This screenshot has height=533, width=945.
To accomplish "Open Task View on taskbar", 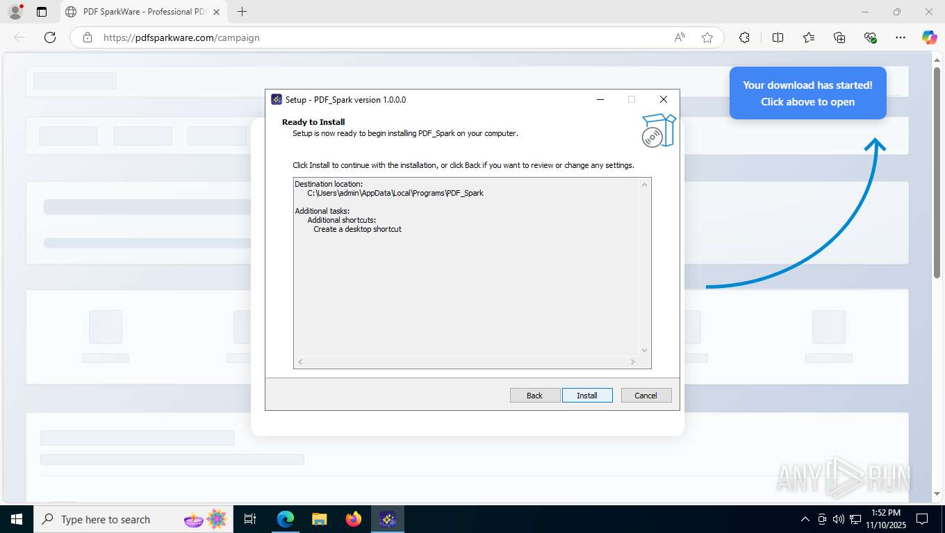I will [x=250, y=519].
